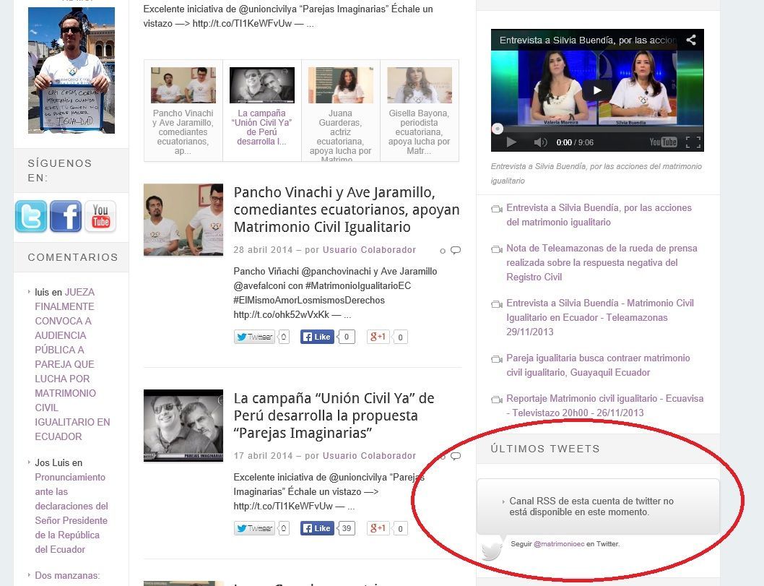764x586 pixels.
Task: Google +1 the Unión Civil Ya article
Action: [x=378, y=528]
